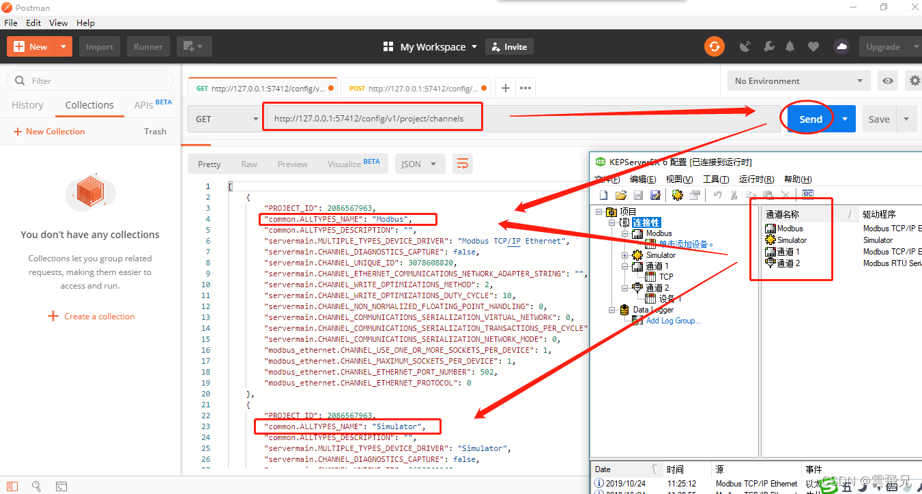Click the Properties icon in KEPServerEX toolbar
The width and height of the screenshot is (922, 494).
click(x=695, y=195)
